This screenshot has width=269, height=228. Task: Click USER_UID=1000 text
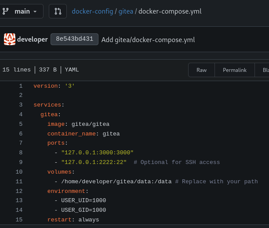tap(84, 200)
